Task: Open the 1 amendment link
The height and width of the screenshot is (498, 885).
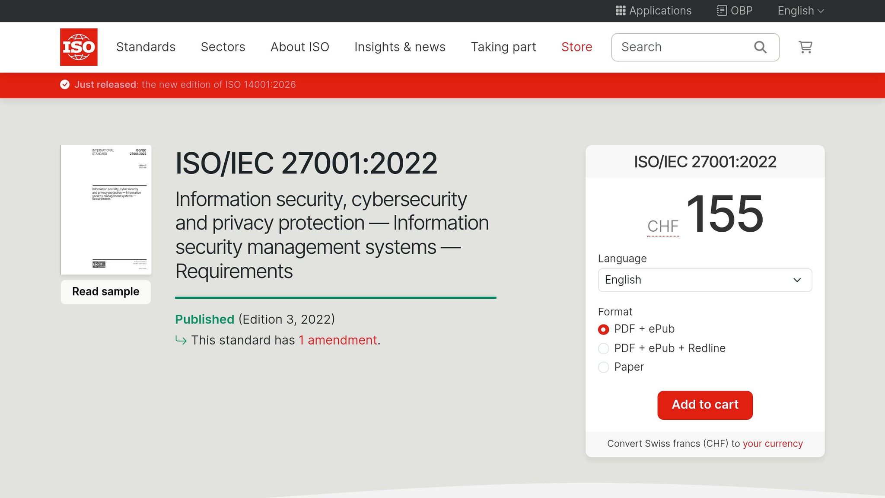Action: pos(338,340)
